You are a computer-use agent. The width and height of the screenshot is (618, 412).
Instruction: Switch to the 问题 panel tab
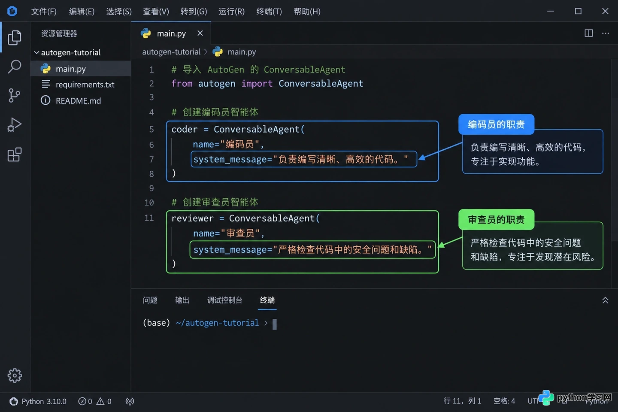pyautogui.click(x=150, y=300)
